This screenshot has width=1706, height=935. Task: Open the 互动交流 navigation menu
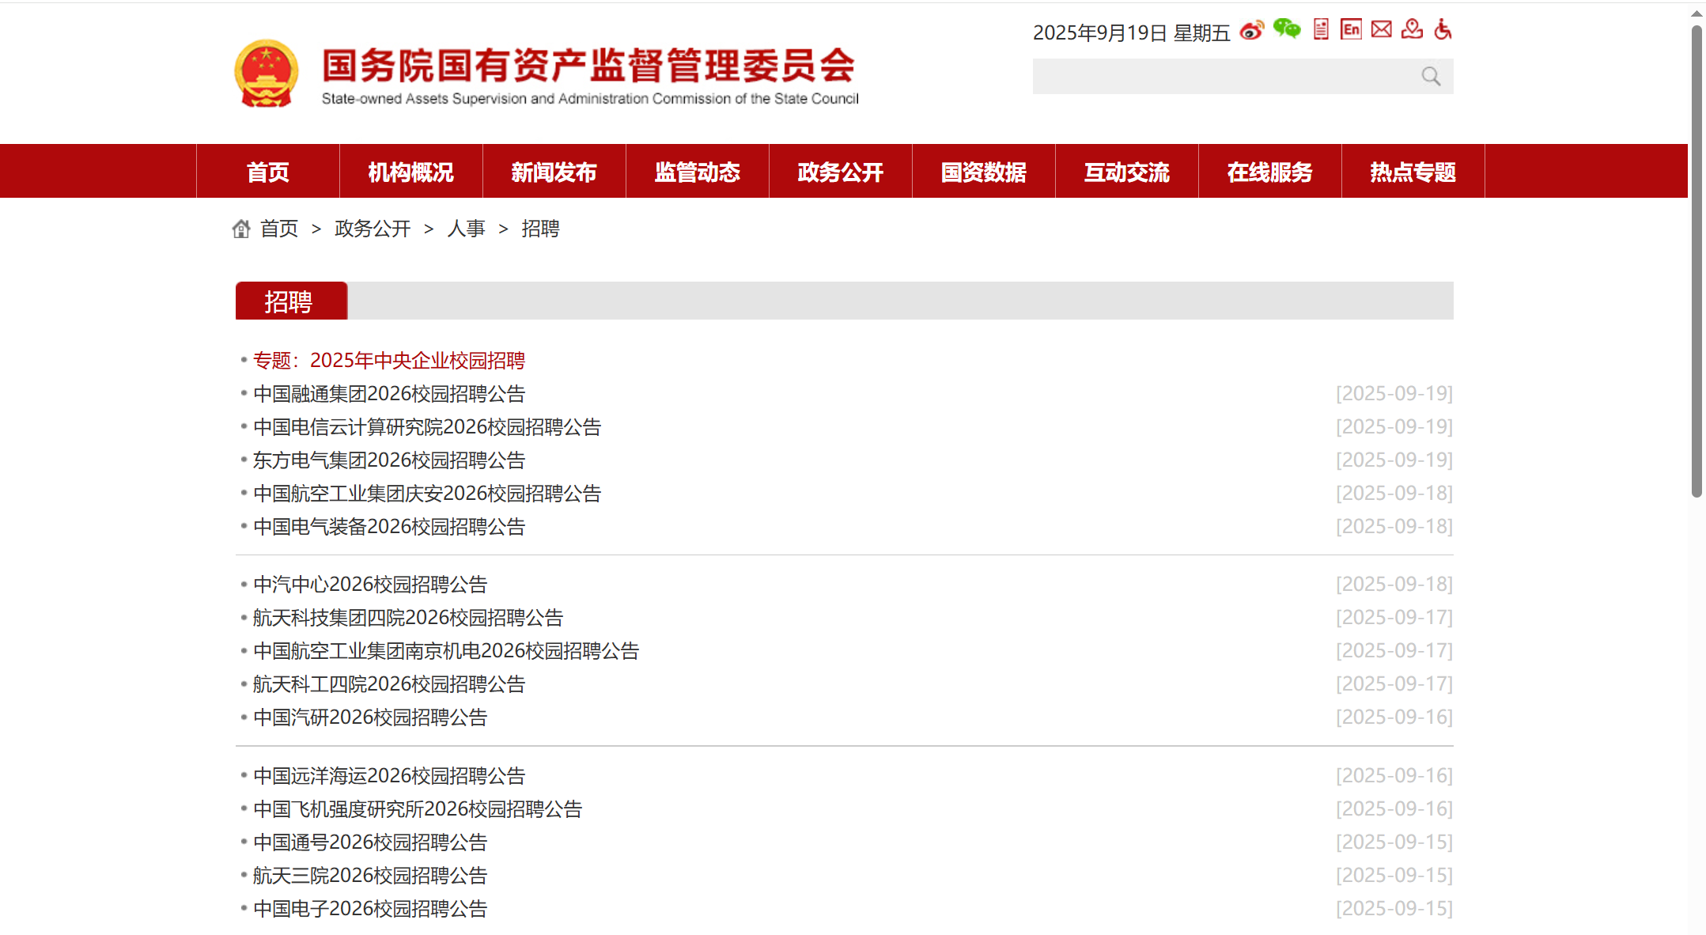point(1127,171)
